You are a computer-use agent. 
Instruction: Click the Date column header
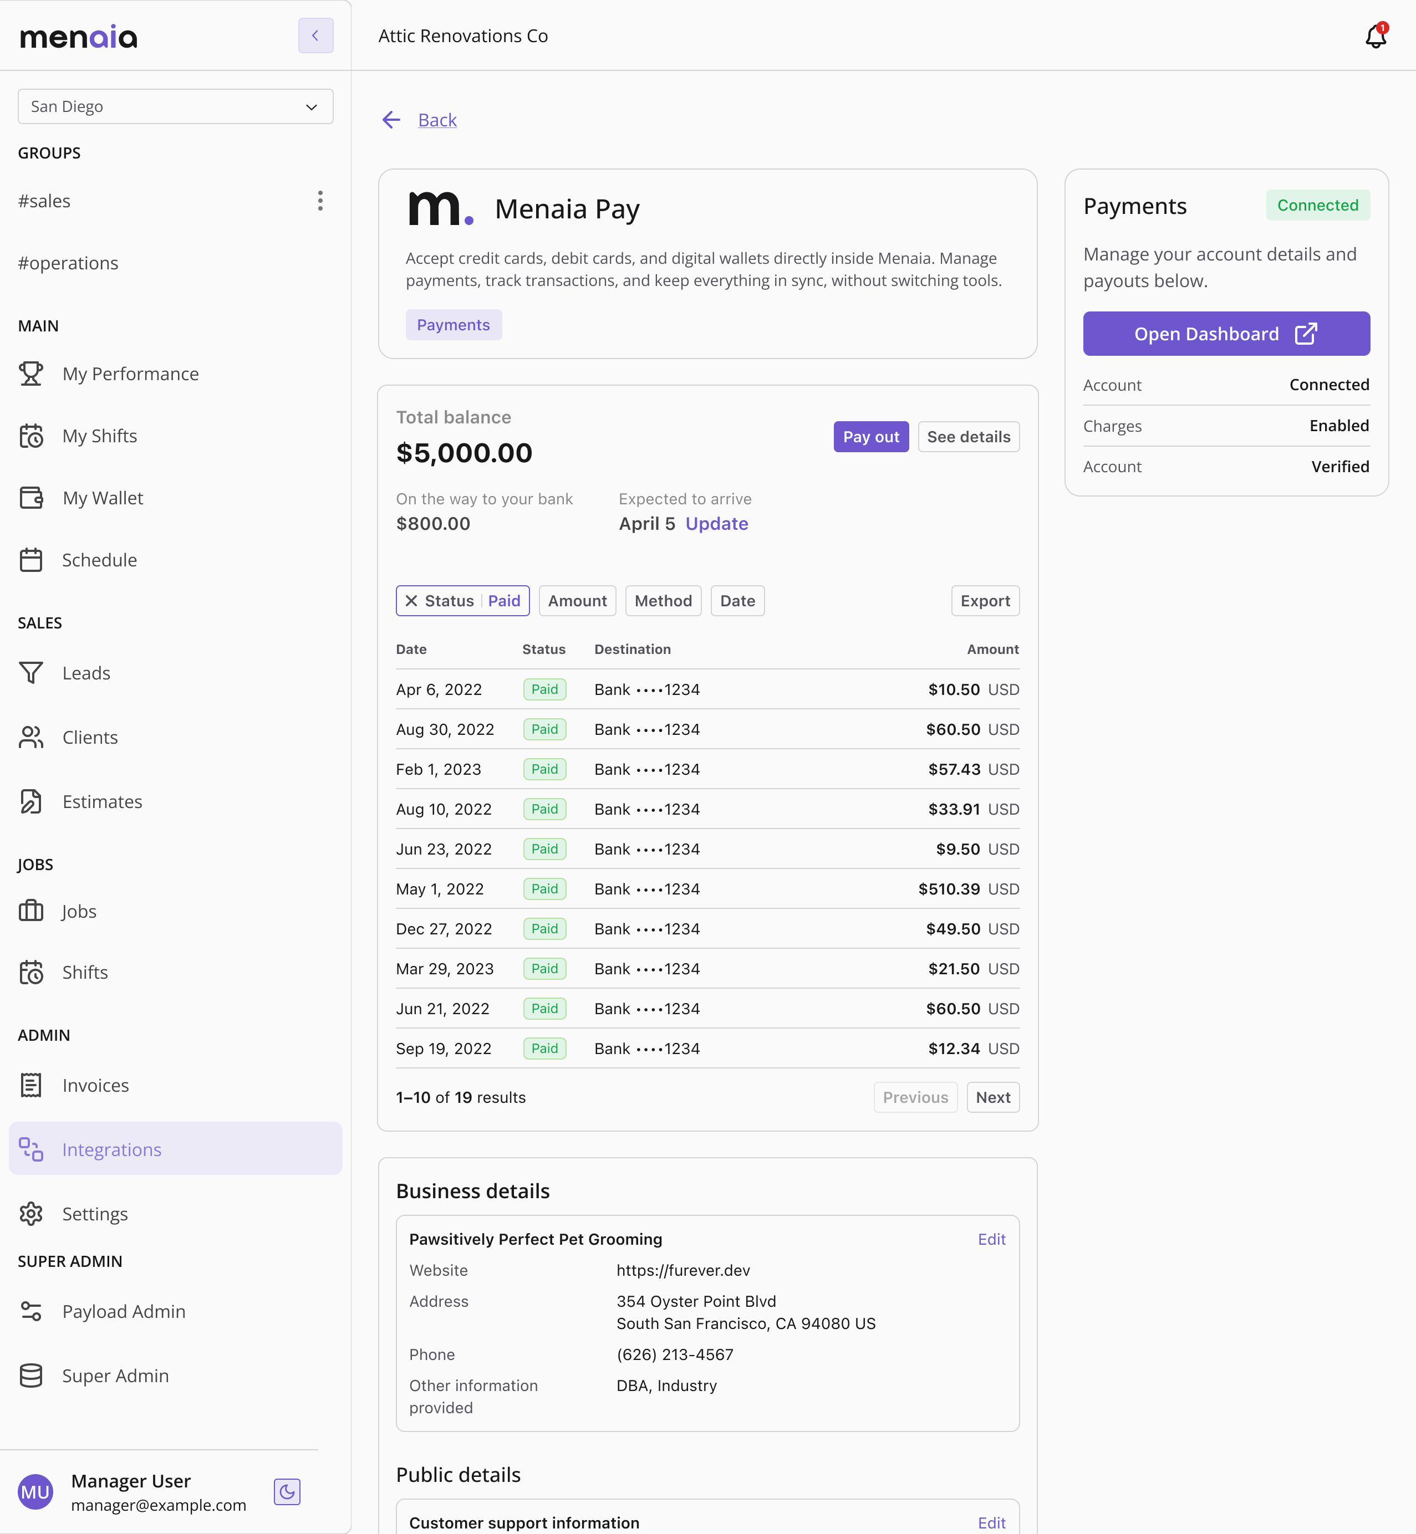[x=411, y=648]
